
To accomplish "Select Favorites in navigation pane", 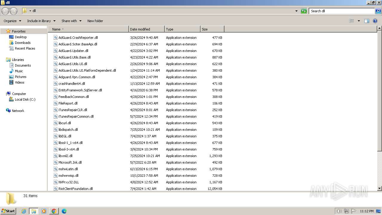I will (19, 31).
